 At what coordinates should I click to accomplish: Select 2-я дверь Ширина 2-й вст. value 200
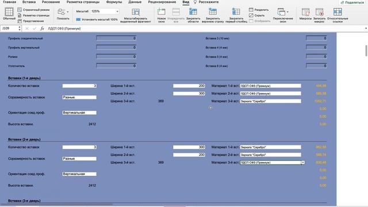[x=189, y=155]
